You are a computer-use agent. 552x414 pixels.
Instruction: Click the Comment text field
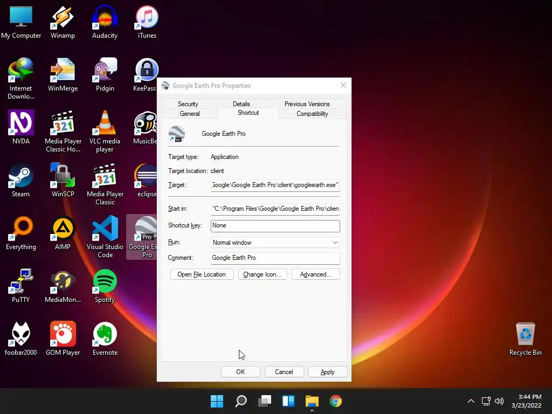click(275, 258)
